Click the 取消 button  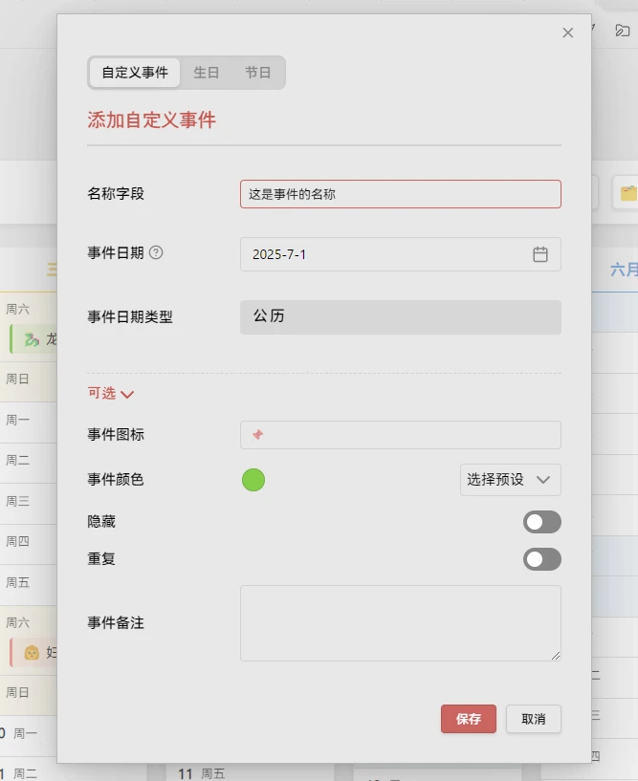533,719
